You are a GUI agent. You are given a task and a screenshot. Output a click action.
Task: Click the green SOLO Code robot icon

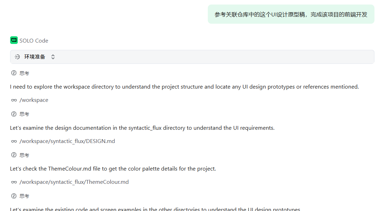pos(14,40)
